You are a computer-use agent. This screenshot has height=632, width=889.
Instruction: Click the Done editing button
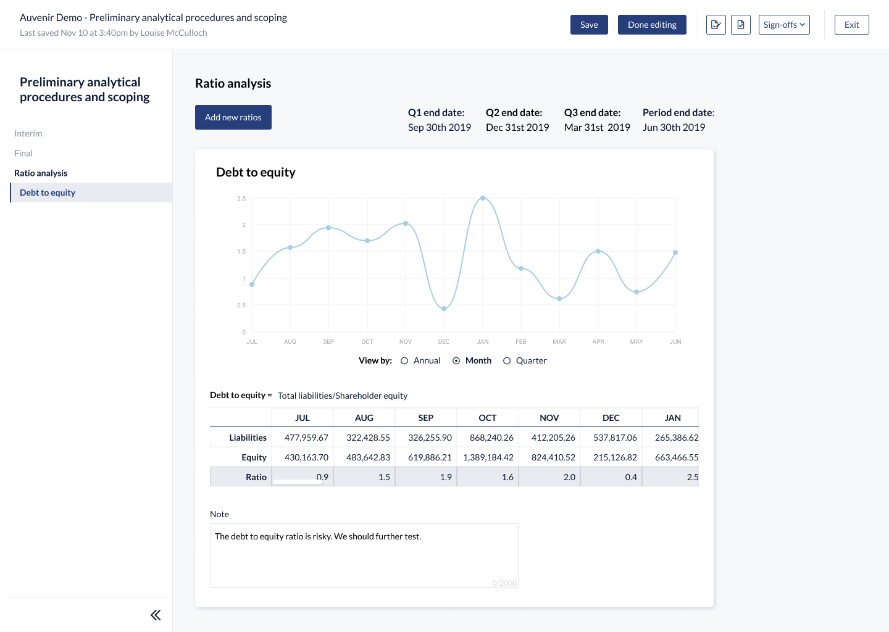click(652, 25)
